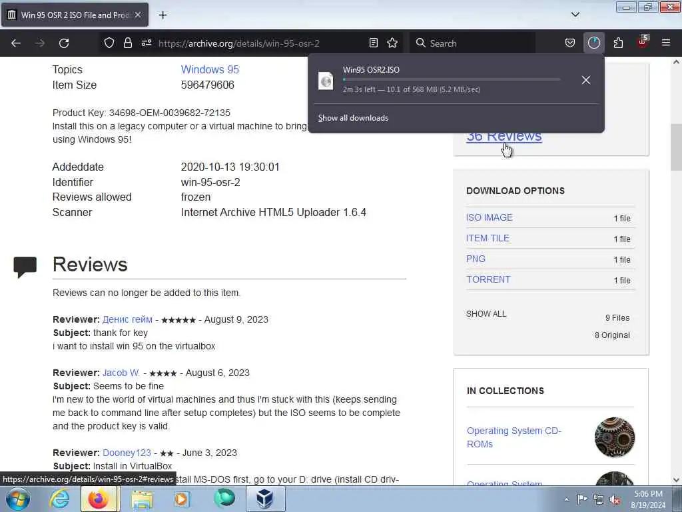Viewport: 682px width, 512px height.
Task: Click the muted volume tray icon
Action: (x=615, y=499)
